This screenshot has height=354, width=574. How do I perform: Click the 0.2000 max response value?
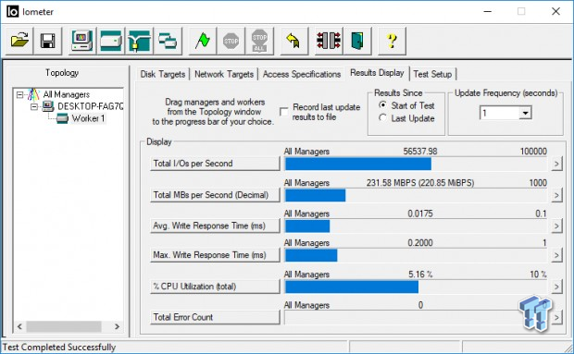coord(420,242)
